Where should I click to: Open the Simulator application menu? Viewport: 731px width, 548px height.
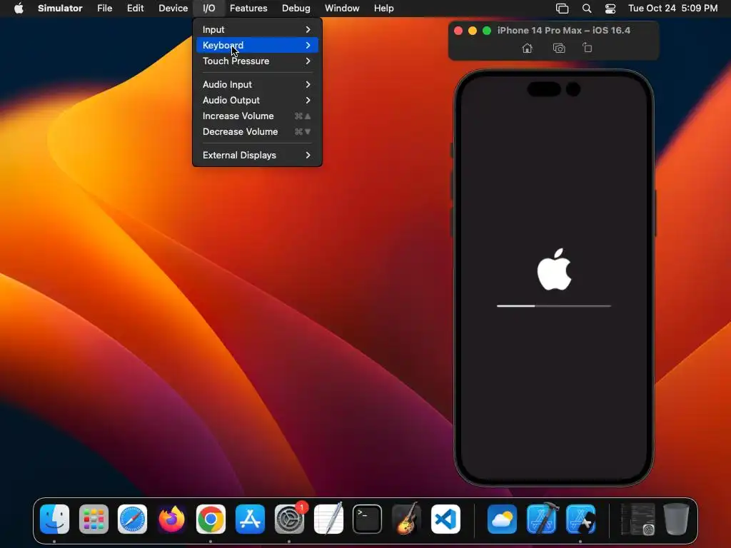click(60, 9)
